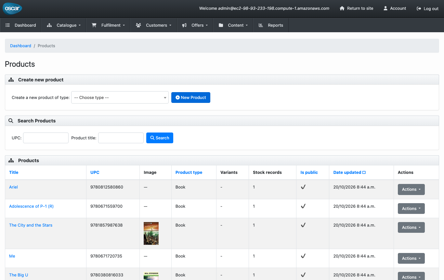Click the home icon beside Return to site
Image resolution: width=444 pixels, height=280 pixels.
[342, 8]
